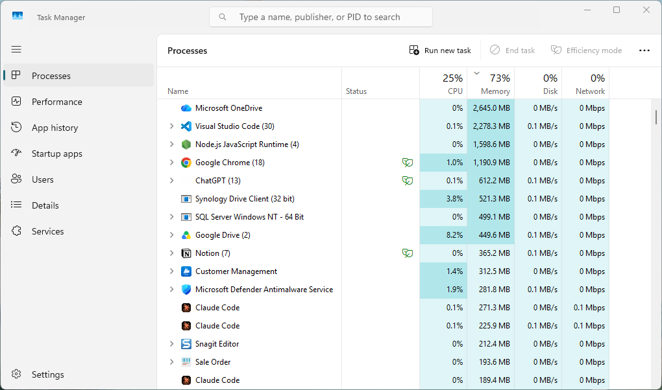Click the Customer Management icon
The width and height of the screenshot is (662, 390).
[186, 271]
